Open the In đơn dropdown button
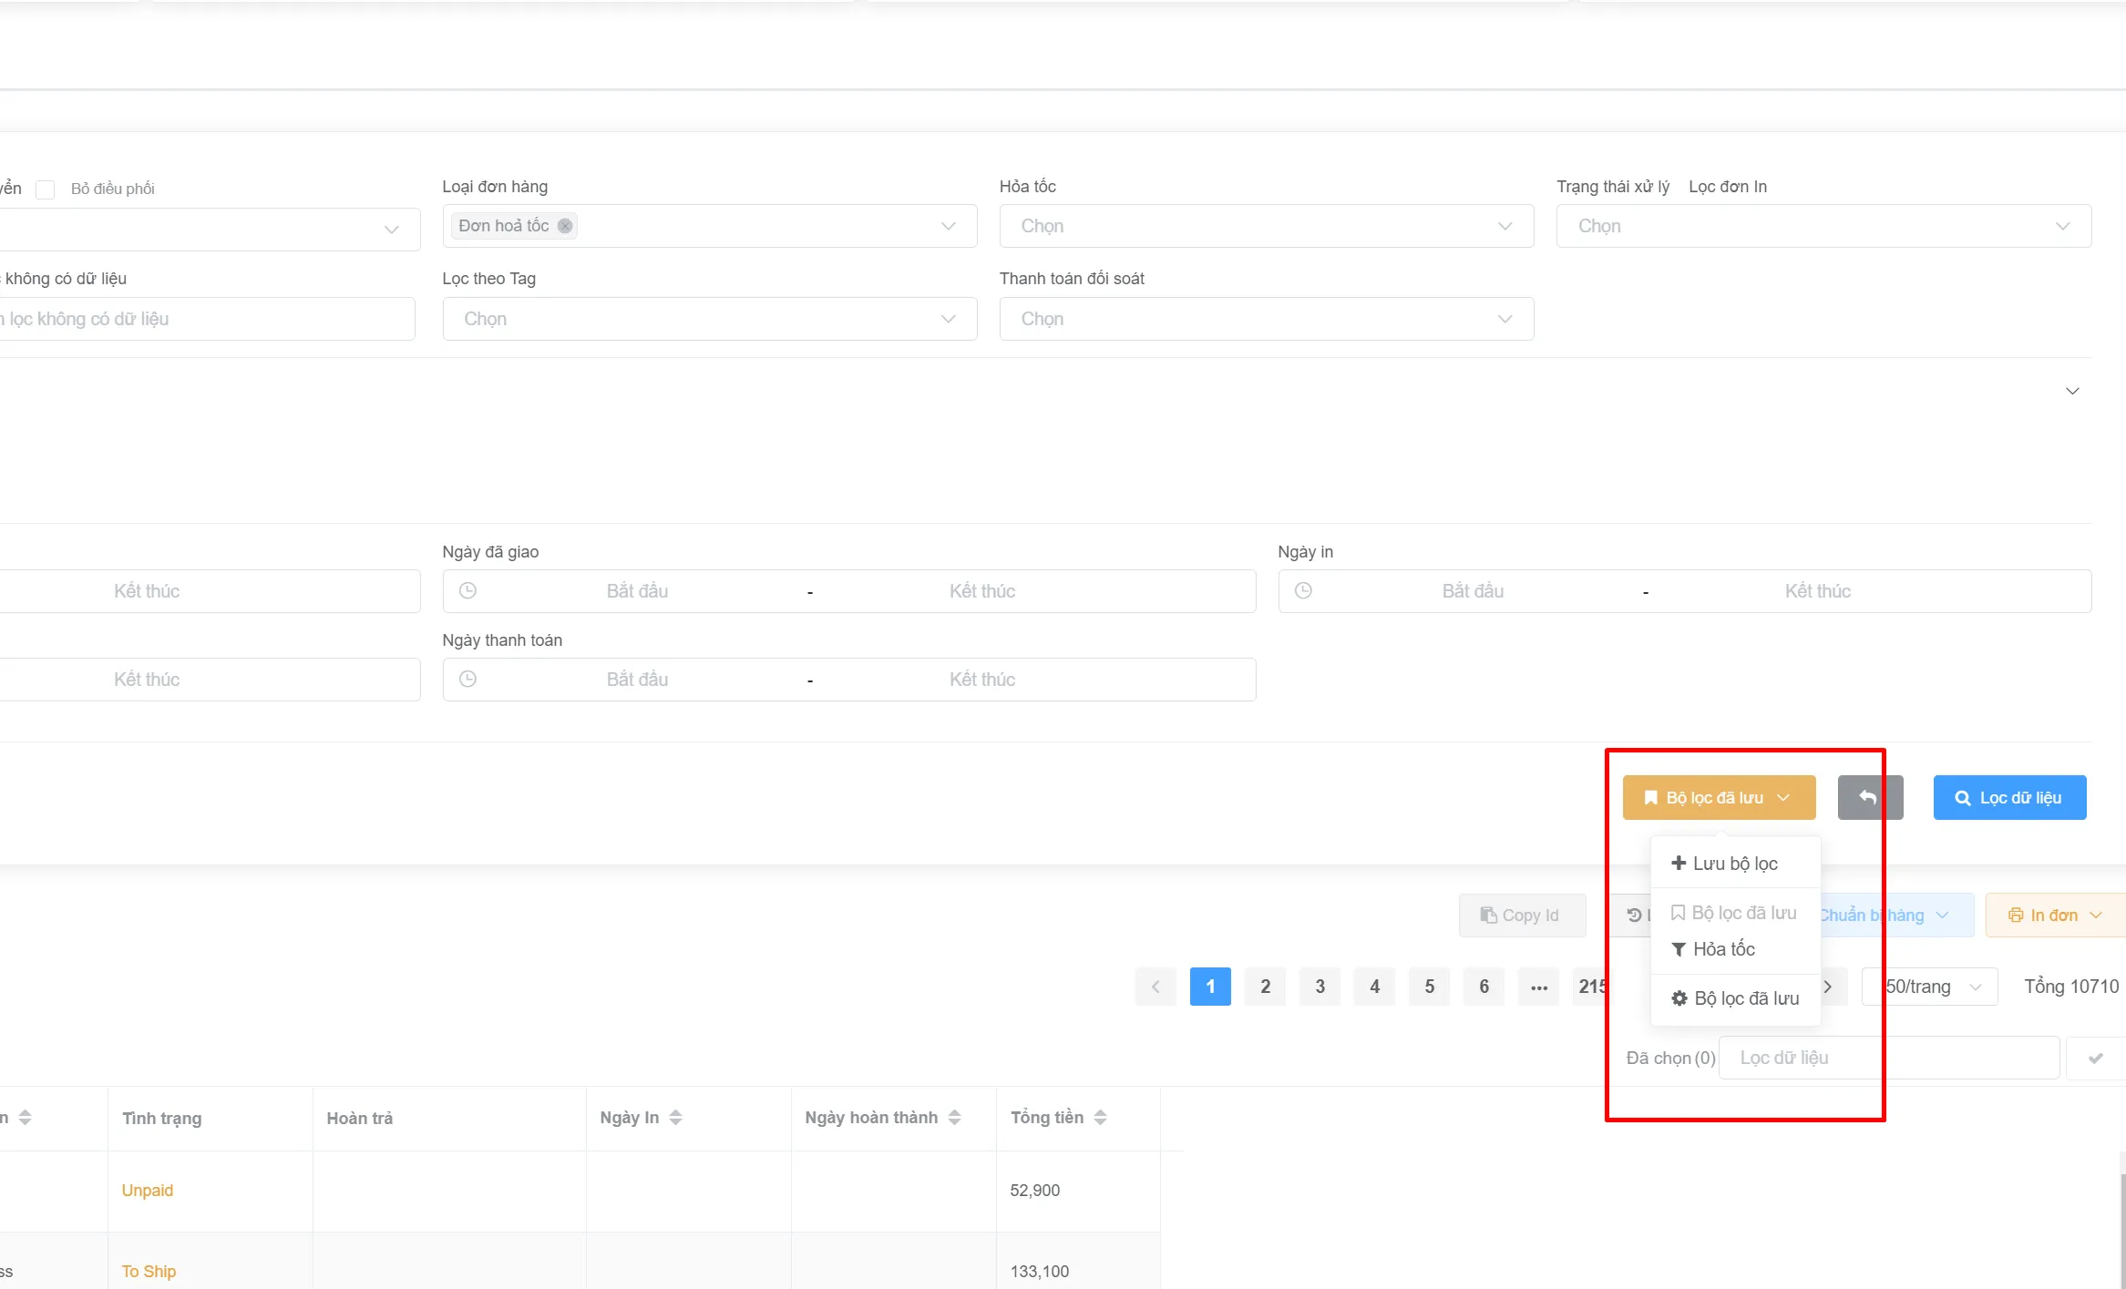Screen dimensions: 2126x1289 click(x=2056, y=916)
